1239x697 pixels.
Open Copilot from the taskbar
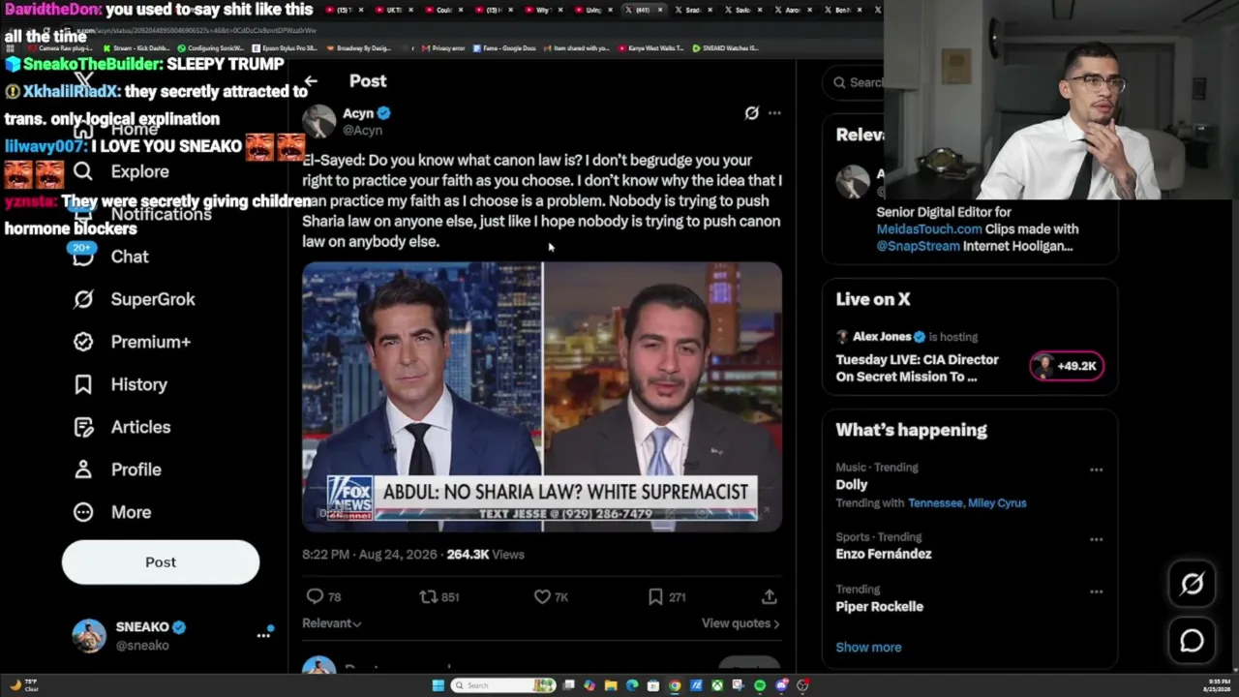589,685
